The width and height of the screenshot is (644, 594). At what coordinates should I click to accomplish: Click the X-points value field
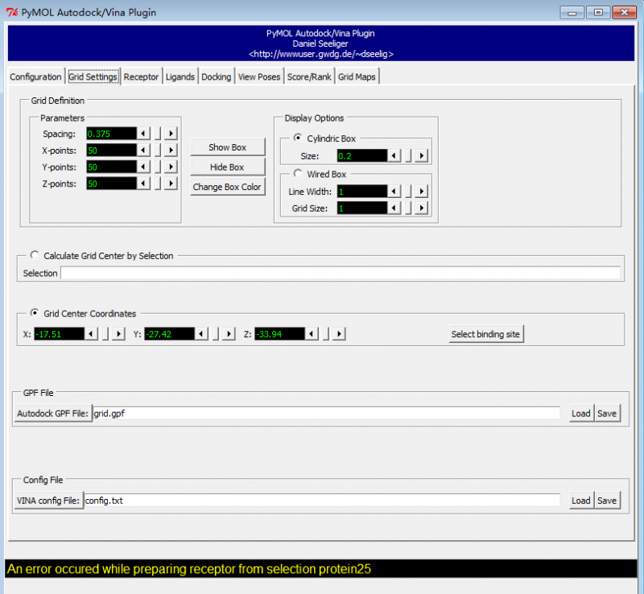point(111,151)
